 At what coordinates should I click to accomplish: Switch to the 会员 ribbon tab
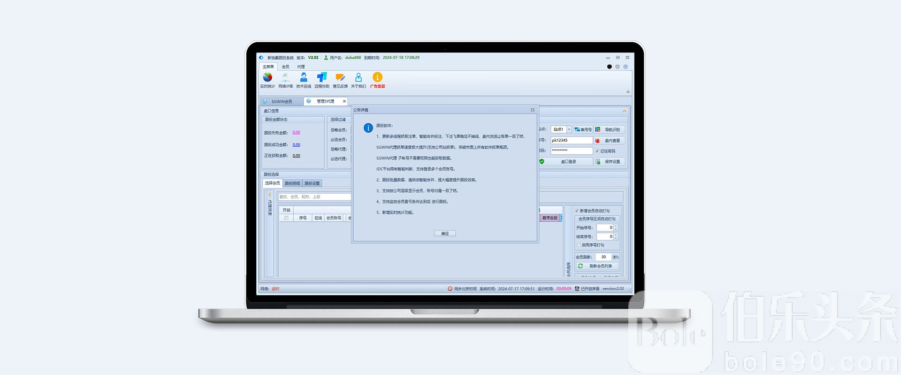pyautogui.click(x=285, y=67)
